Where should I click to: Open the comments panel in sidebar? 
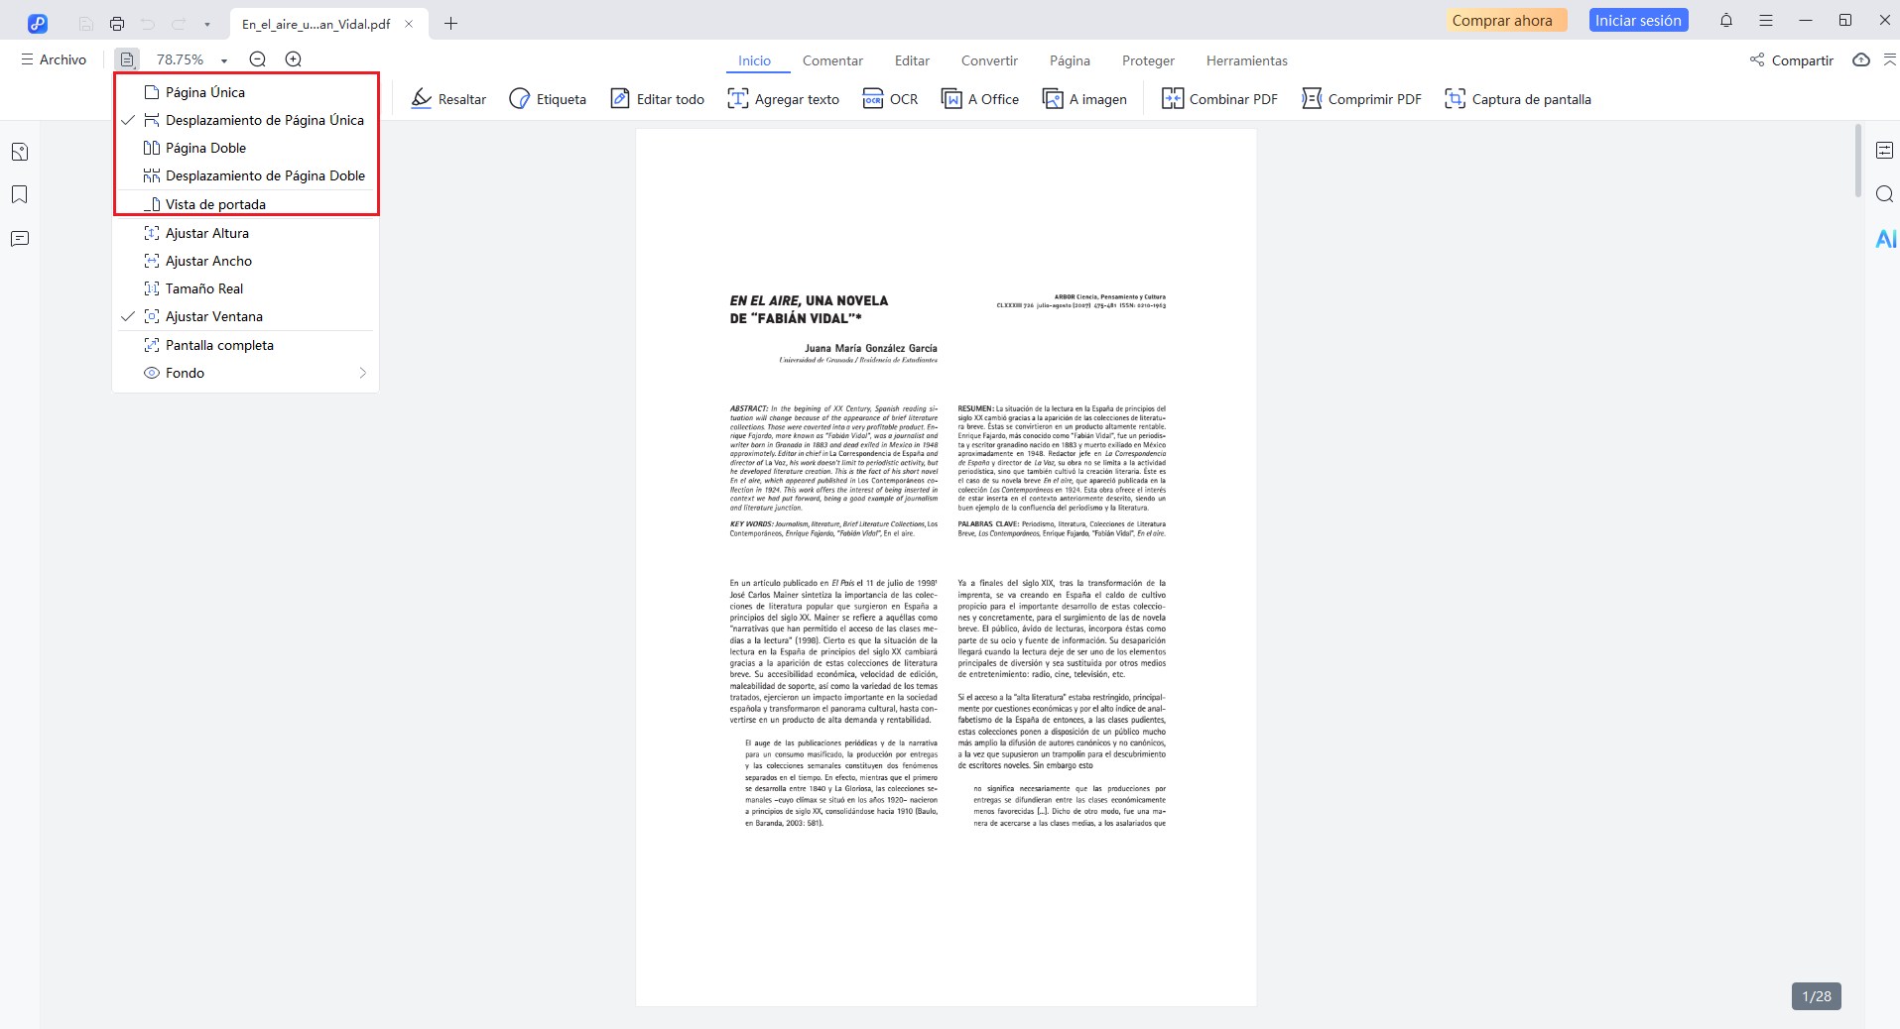pyautogui.click(x=20, y=239)
